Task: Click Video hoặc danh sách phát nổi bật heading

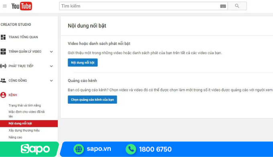Action: tap(99, 43)
